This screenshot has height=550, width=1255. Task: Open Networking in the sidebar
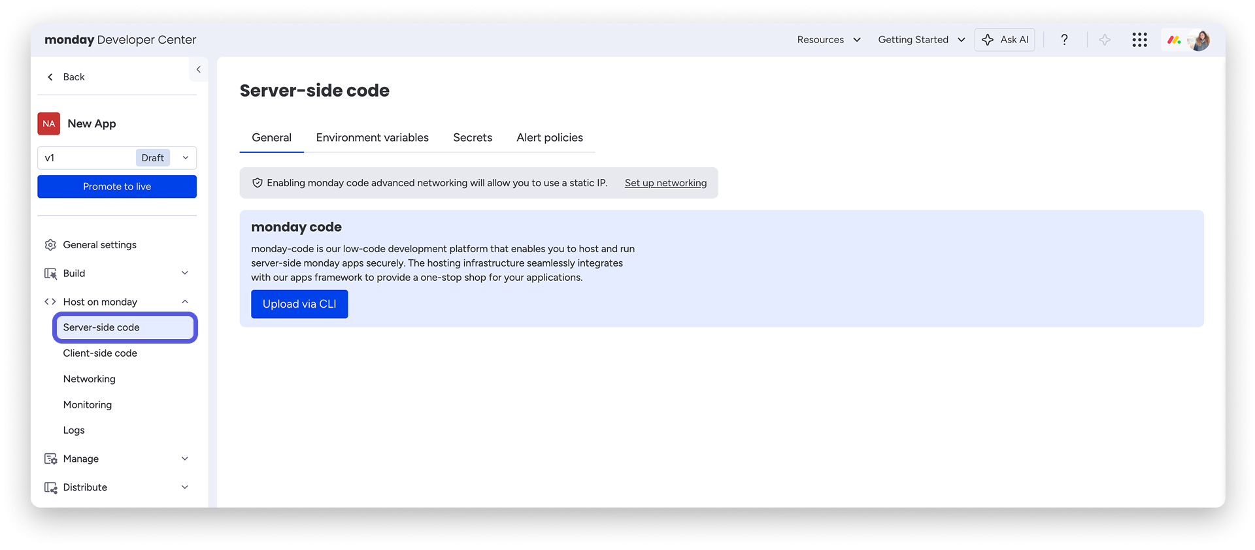[x=90, y=379]
